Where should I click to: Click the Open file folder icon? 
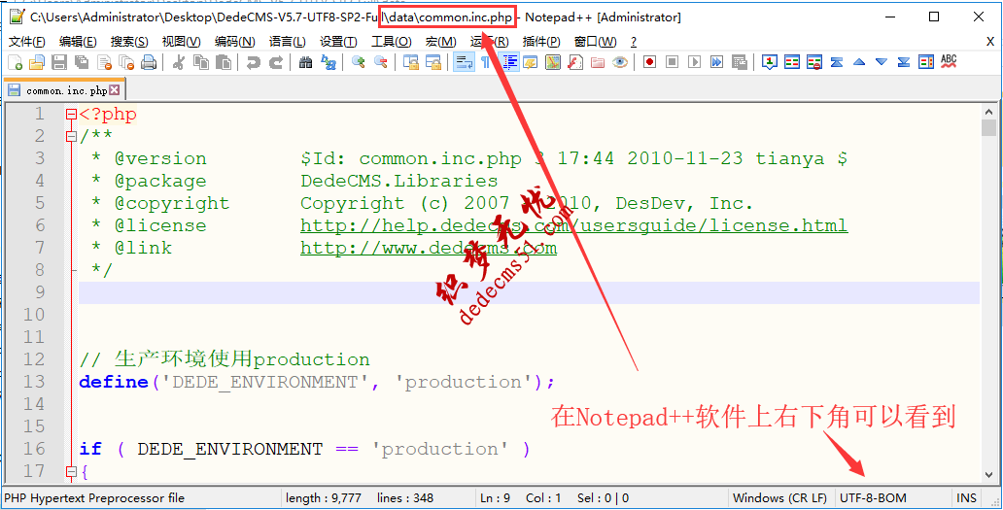point(37,62)
